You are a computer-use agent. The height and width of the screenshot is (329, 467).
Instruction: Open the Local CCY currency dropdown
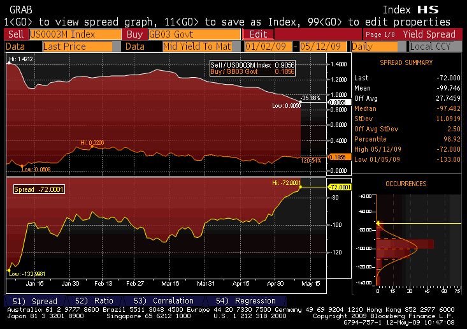tap(435, 47)
